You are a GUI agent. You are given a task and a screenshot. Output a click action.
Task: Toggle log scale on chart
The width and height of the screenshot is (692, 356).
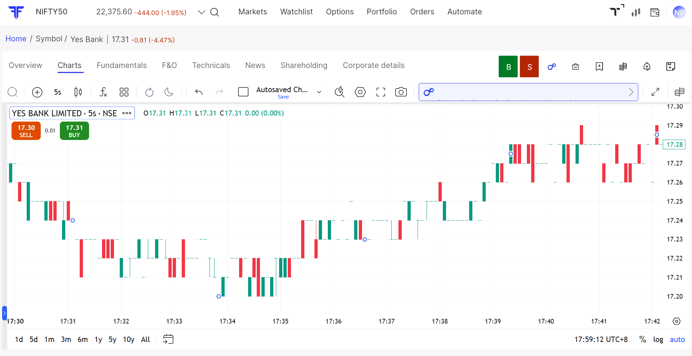pyautogui.click(x=658, y=339)
